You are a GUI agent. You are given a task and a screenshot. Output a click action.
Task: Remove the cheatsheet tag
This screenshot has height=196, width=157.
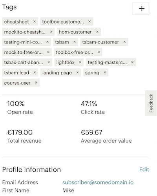coord(35,22)
